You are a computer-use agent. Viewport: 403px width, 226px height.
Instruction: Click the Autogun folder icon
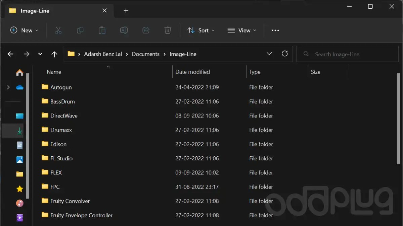[45, 87]
